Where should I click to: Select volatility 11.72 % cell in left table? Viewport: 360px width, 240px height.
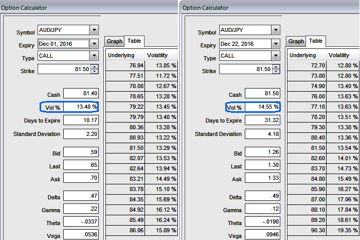tap(161, 76)
